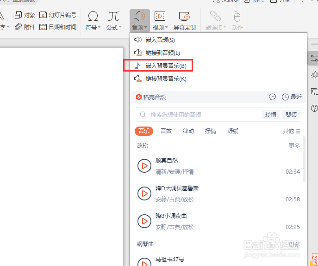Click the Omega symbol icon
The width and height of the screenshot is (318, 266).
tap(93, 16)
